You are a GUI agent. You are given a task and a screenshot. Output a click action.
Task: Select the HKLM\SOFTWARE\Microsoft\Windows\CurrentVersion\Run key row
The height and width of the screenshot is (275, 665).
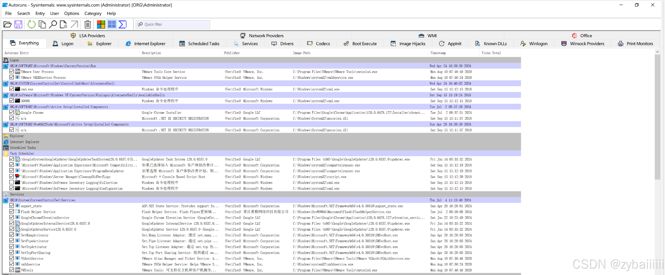click(262, 66)
